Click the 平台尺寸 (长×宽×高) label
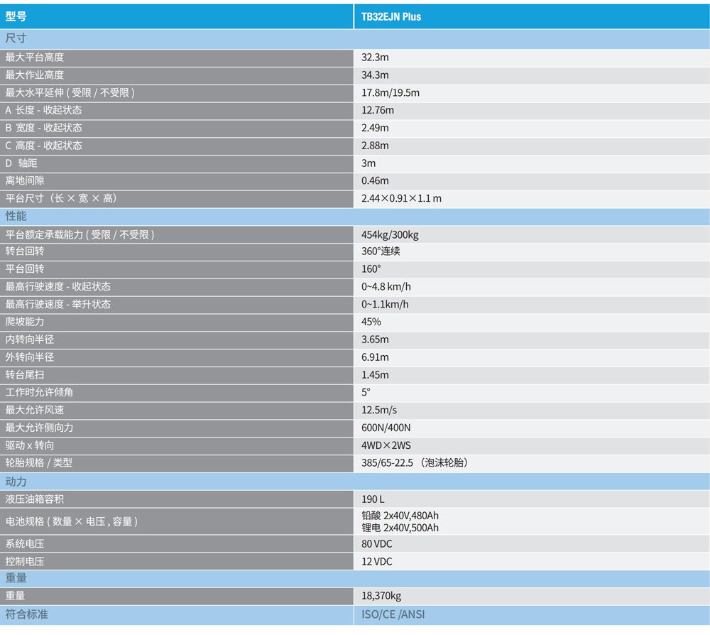The image size is (710, 635). (x=61, y=198)
